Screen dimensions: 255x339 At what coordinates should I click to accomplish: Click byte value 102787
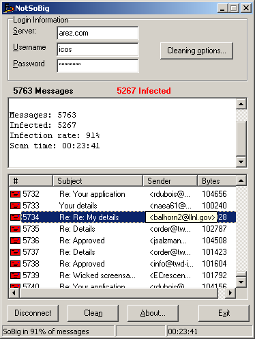tap(214, 229)
